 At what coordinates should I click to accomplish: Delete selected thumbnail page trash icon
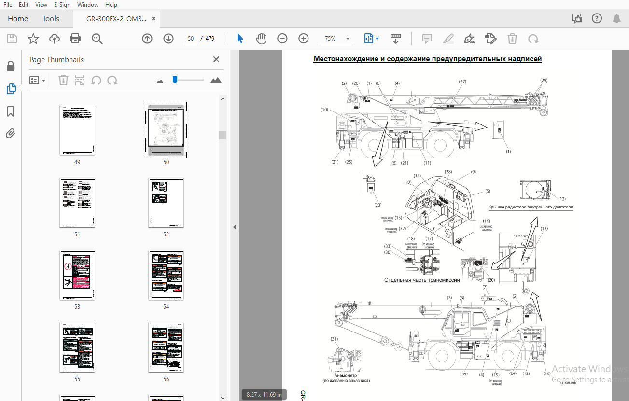pos(63,80)
